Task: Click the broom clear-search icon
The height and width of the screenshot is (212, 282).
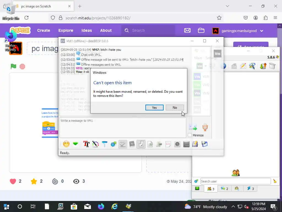Action: pos(275,181)
